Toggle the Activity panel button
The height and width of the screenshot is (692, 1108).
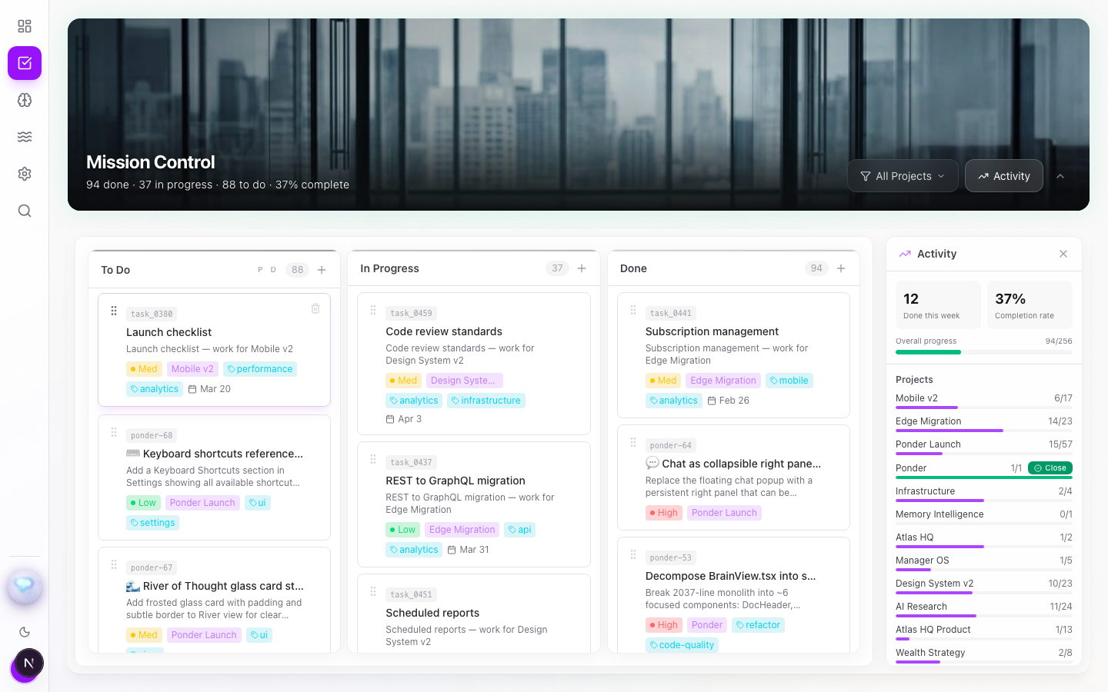[1003, 176]
